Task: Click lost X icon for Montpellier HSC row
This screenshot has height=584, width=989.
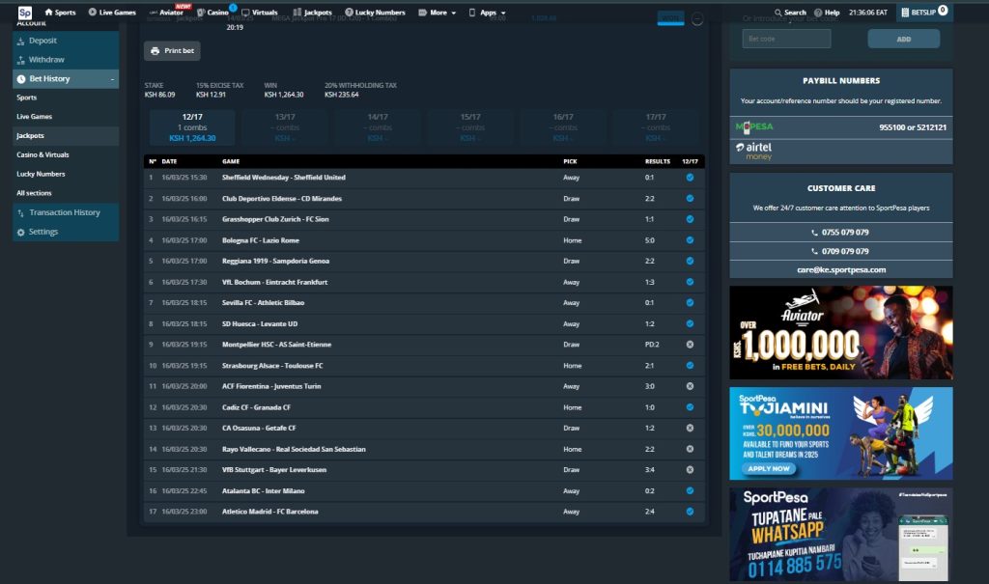Action: pyautogui.click(x=690, y=345)
